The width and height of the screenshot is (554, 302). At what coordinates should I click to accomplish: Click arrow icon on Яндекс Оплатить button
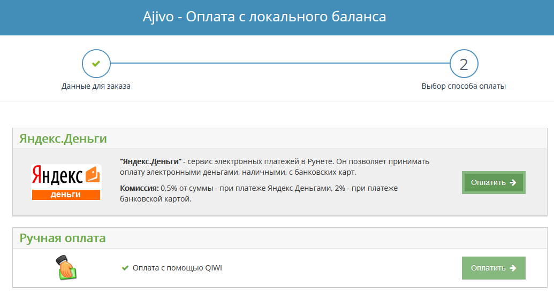click(x=513, y=182)
